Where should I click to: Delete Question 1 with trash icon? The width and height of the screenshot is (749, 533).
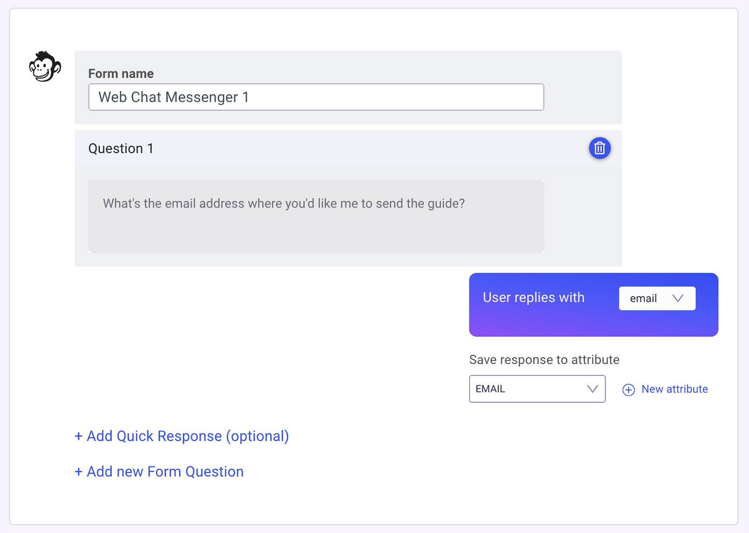tap(599, 148)
